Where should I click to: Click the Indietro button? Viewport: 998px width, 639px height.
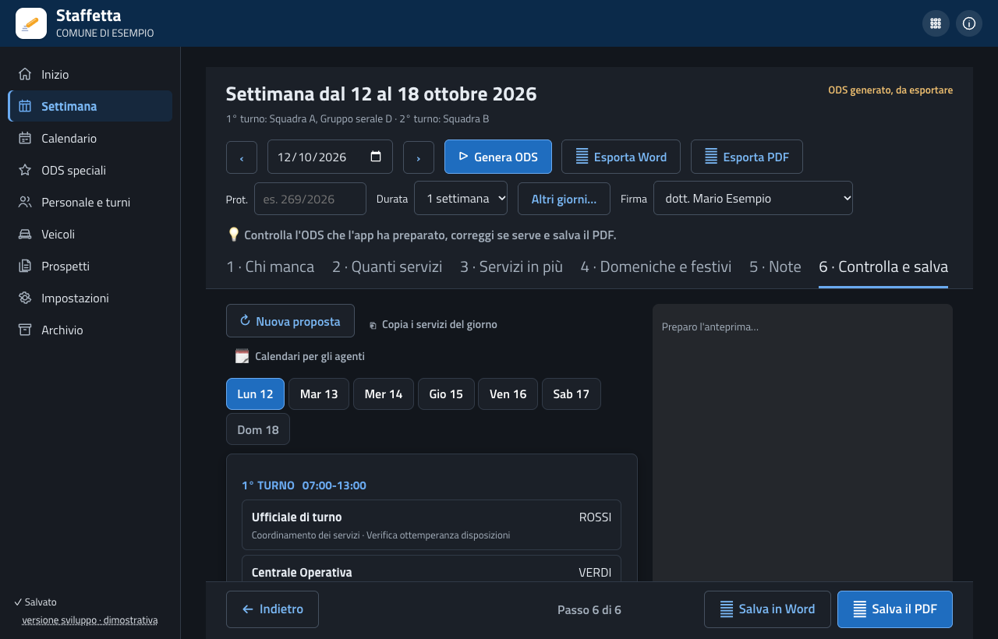click(x=272, y=609)
